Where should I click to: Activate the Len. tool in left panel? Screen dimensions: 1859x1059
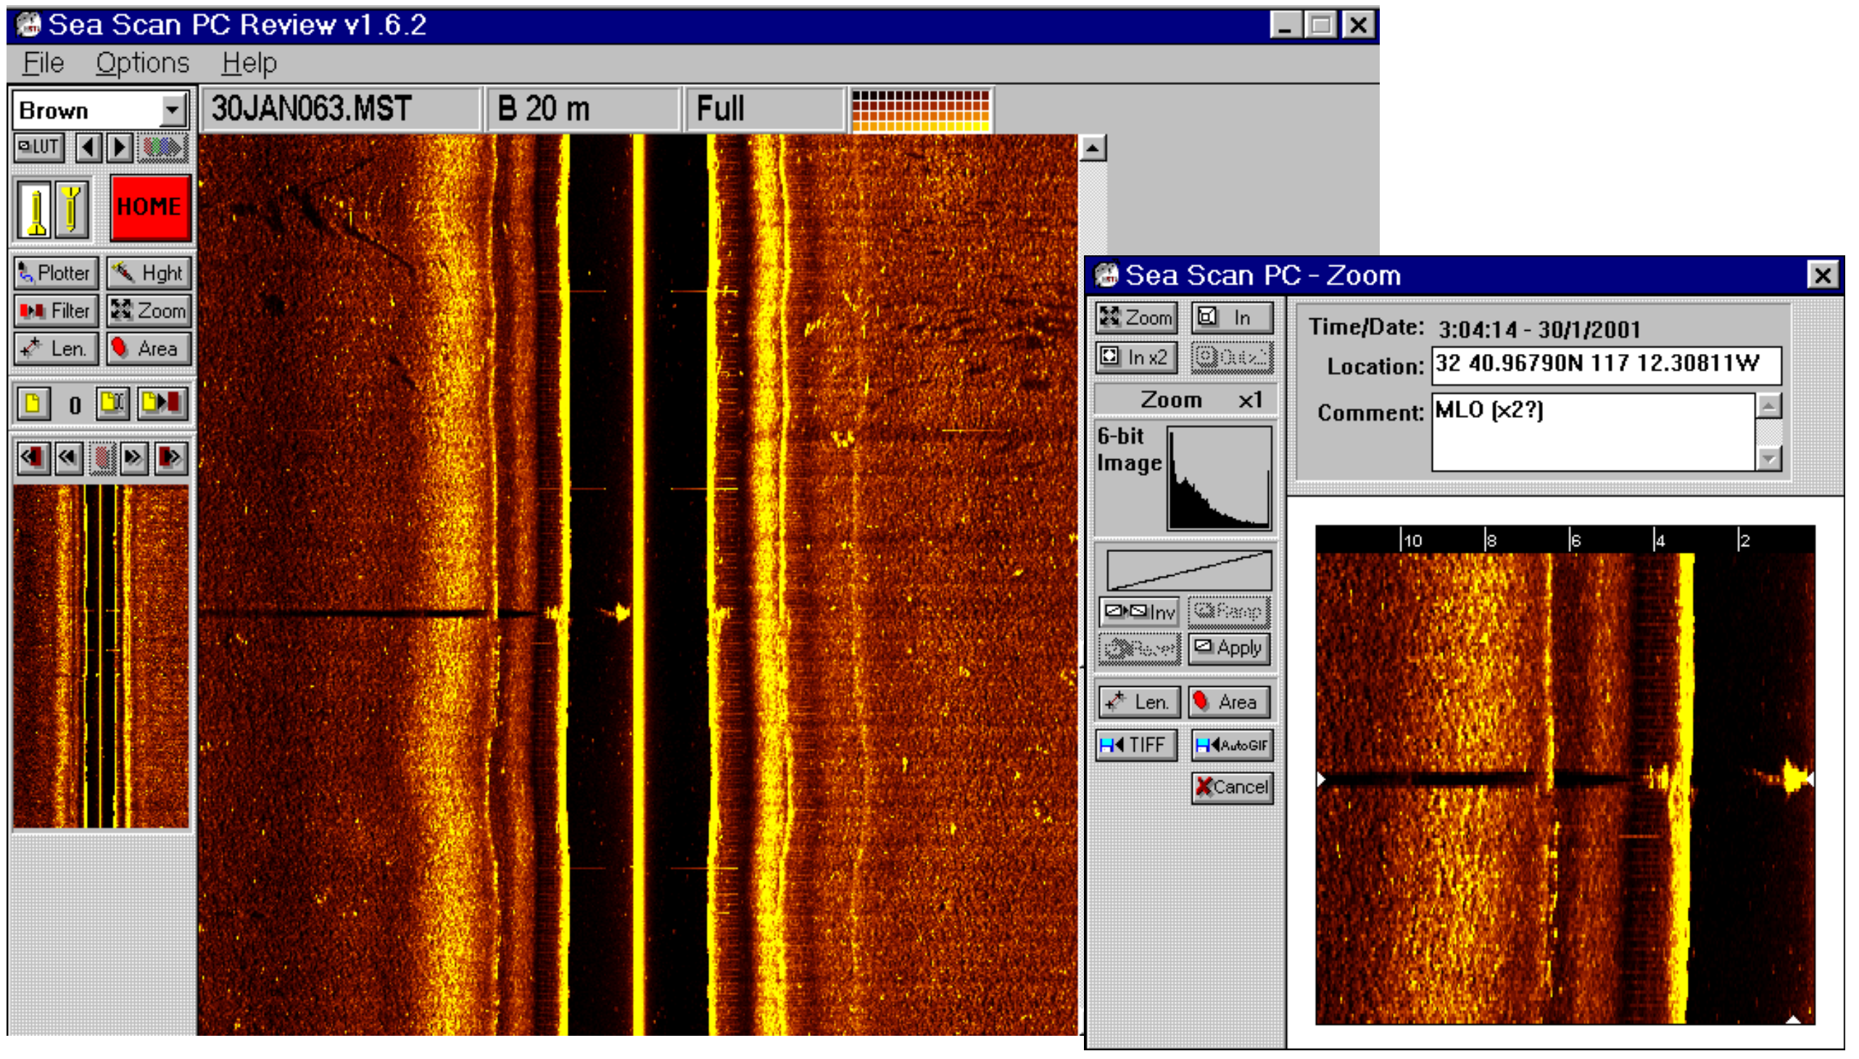56,348
